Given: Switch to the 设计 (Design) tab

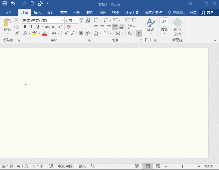Looking at the screenshot, I should point(50,13).
